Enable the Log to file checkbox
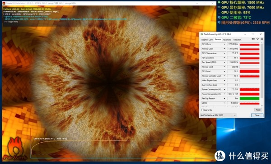271x164 pixels. coord(202,110)
